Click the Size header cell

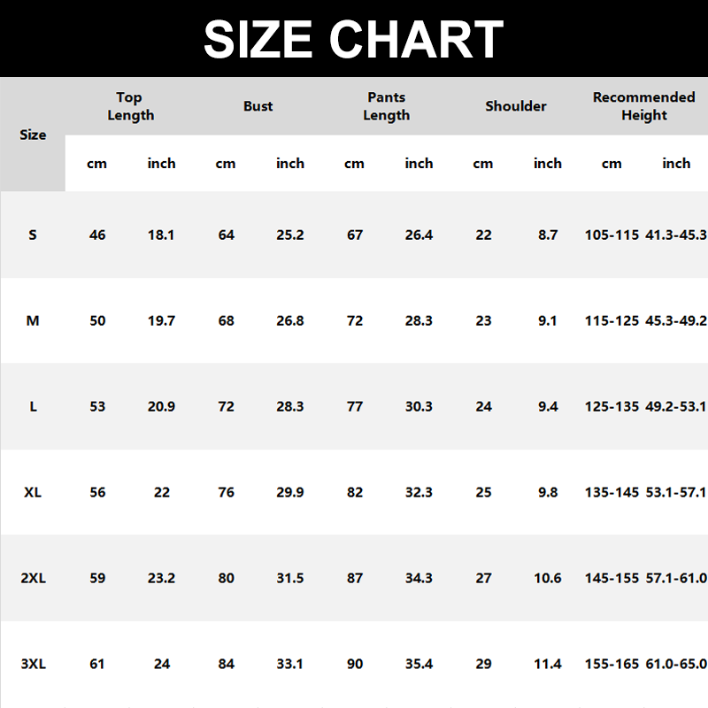[x=33, y=135]
